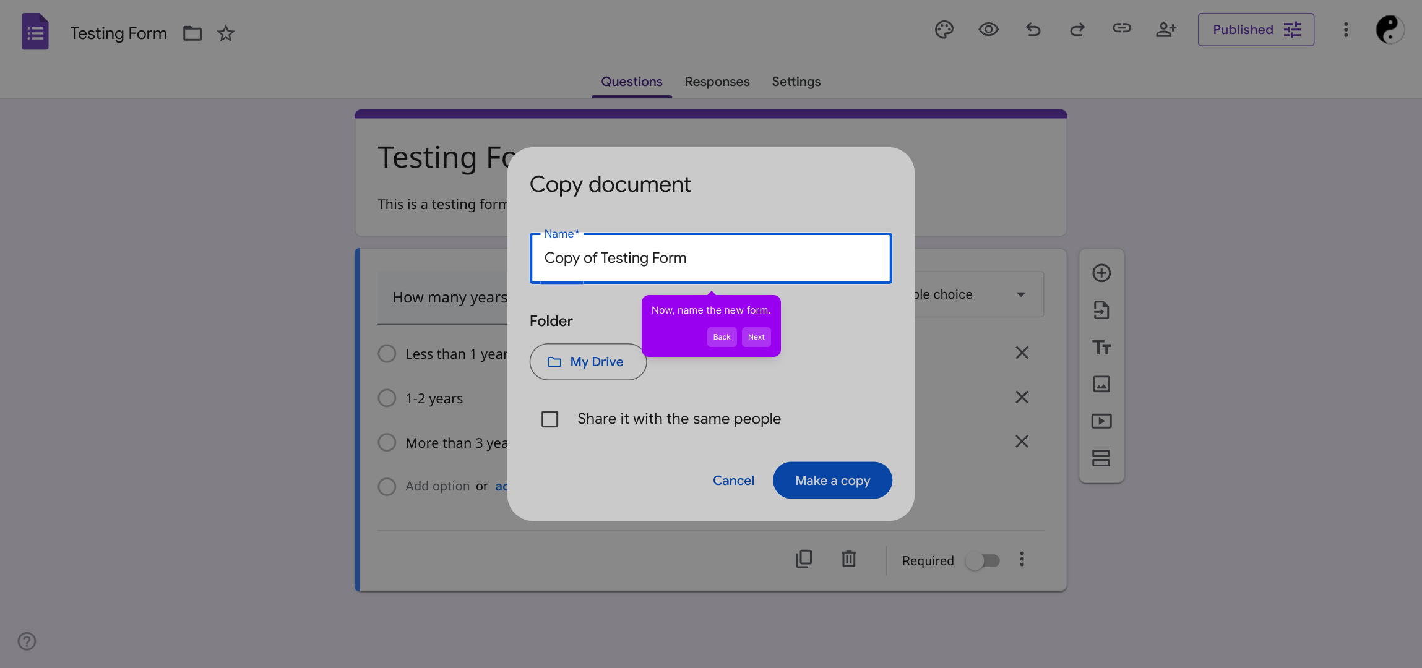Move form to folder icon
Viewport: 1422px width, 668px height.
(x=192, y=33)
